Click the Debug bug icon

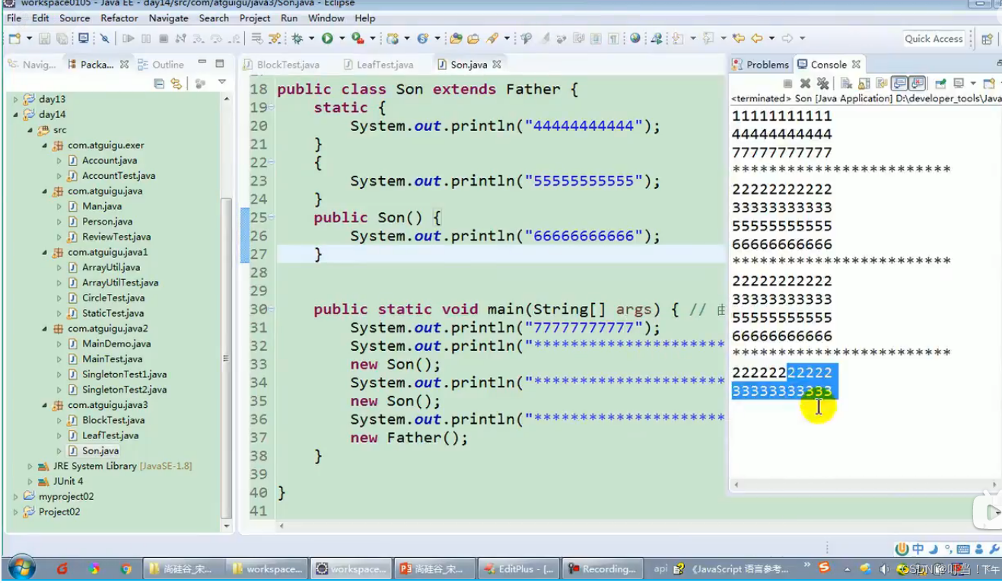297,39
